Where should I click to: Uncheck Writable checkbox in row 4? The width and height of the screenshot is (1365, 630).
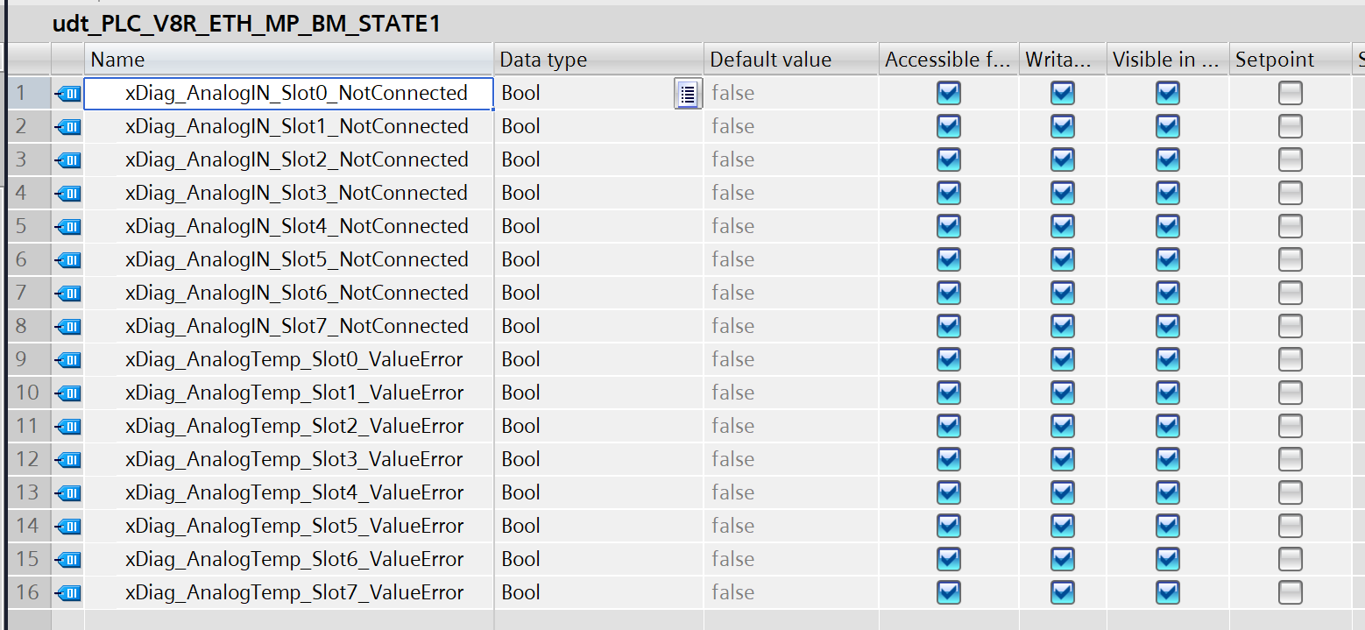pyautogui.click(x=1063, y=194)
